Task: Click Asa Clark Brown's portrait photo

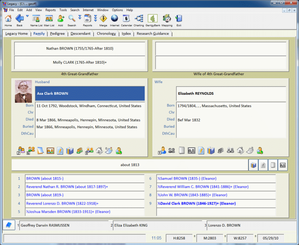Action: click(x=23, y=91)
